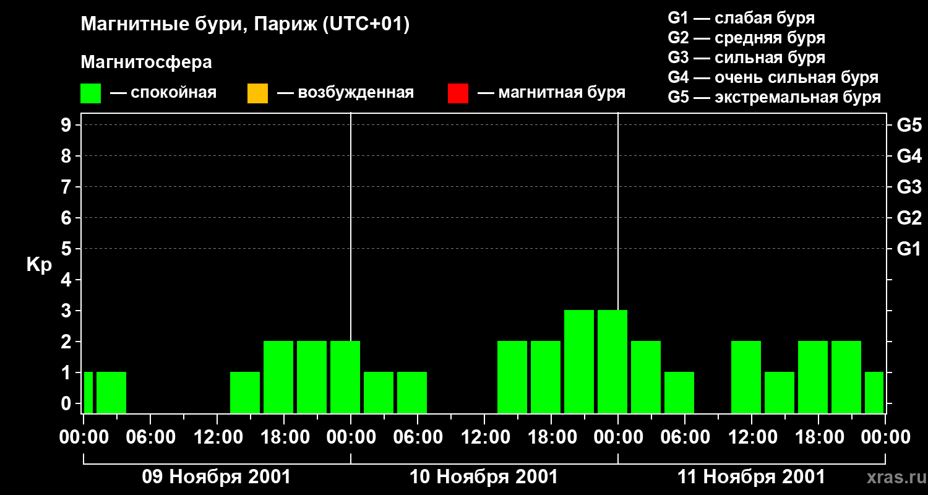Click the '18:00' time label for 10 Ноября
The image size is (928, 495).
tap(551, 437)
